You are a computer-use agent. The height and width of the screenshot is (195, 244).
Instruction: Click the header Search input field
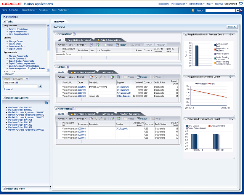(220, 10)
